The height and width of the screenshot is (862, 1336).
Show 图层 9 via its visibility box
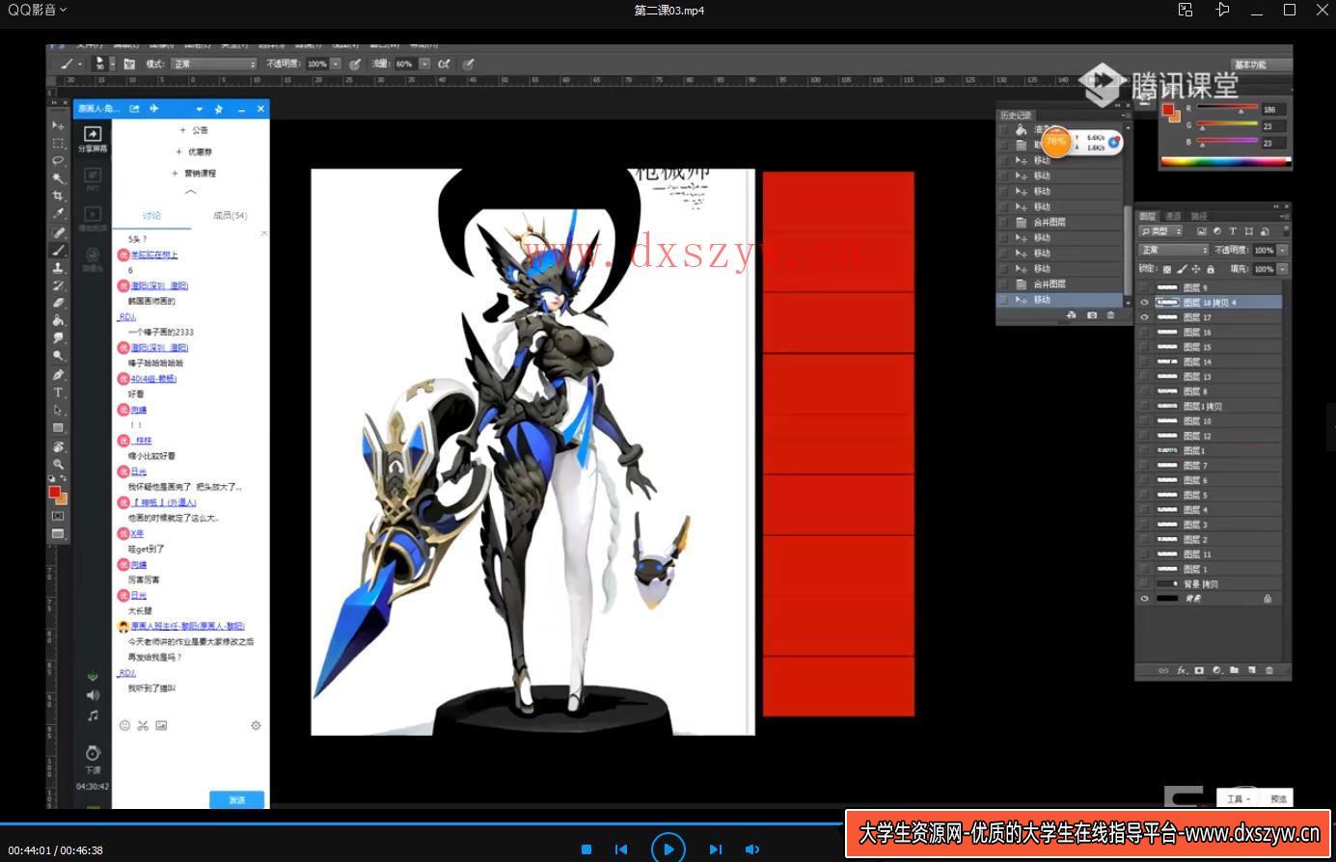click(1145, 287)
